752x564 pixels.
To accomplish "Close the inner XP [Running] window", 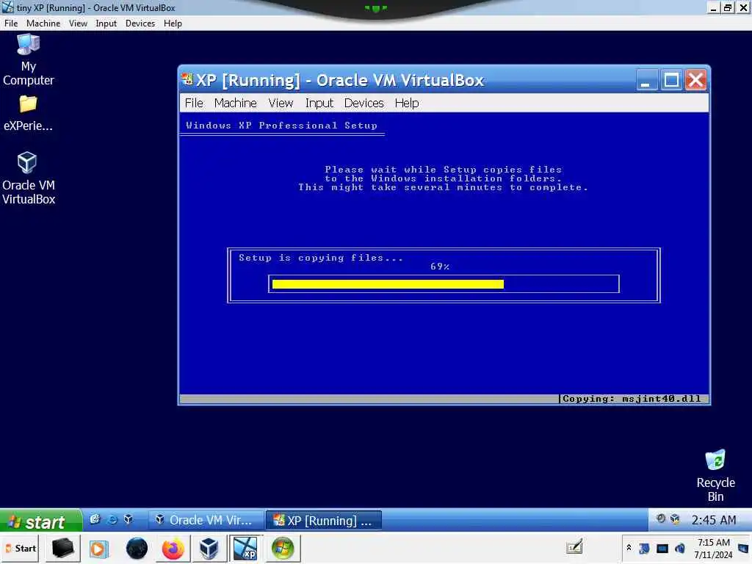I will point(695,81).
